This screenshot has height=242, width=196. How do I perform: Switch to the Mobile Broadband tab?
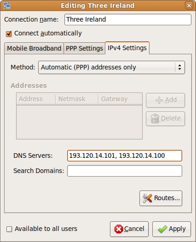[34, 48]
